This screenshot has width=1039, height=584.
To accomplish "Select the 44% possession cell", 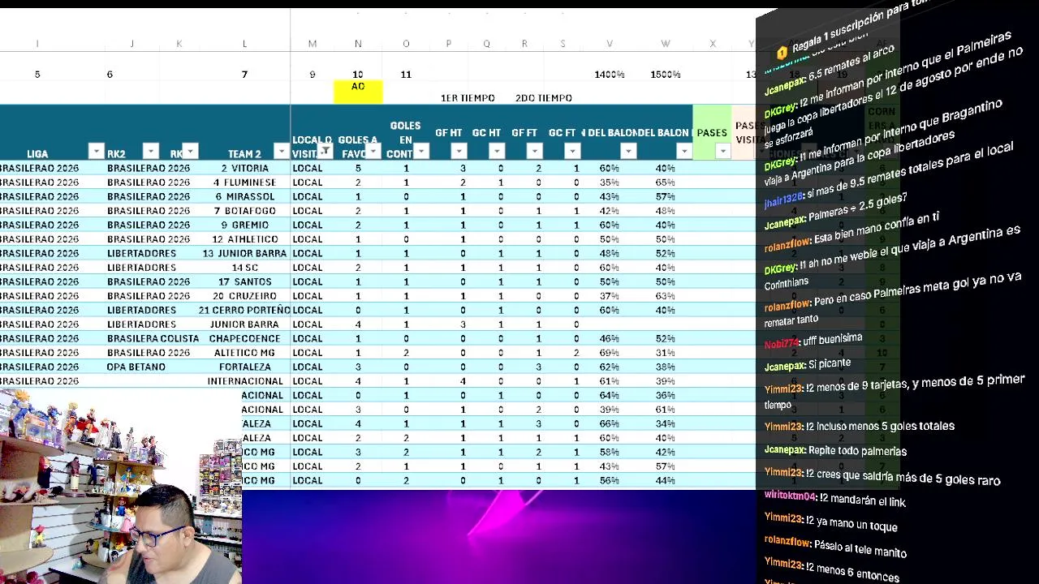I will coord(666,480).
